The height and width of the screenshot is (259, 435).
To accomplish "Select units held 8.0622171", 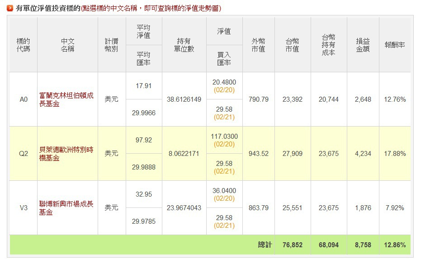I will coord(184,154).
